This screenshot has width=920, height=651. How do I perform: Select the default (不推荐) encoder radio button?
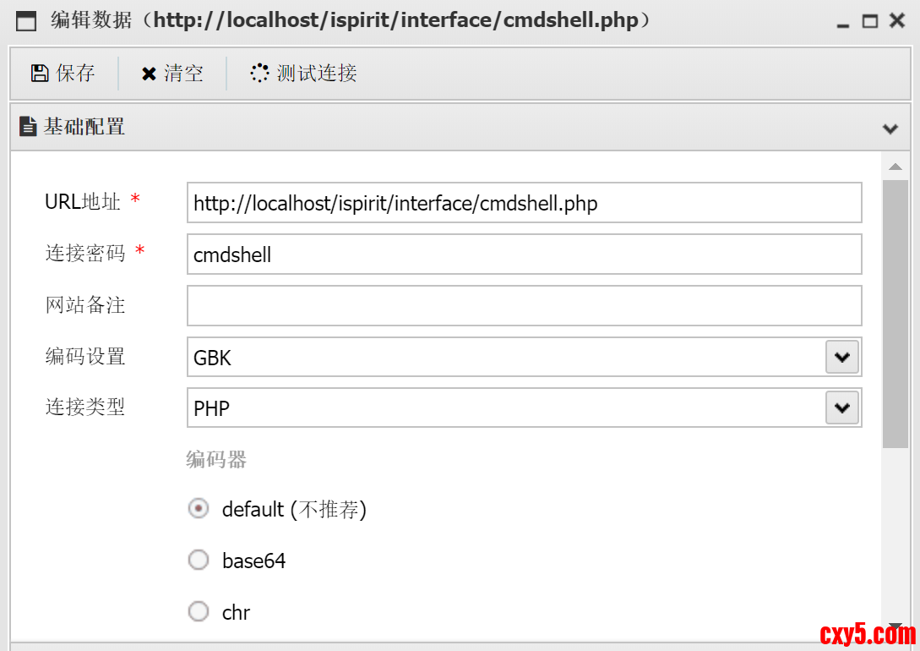(x=199, y=509)
